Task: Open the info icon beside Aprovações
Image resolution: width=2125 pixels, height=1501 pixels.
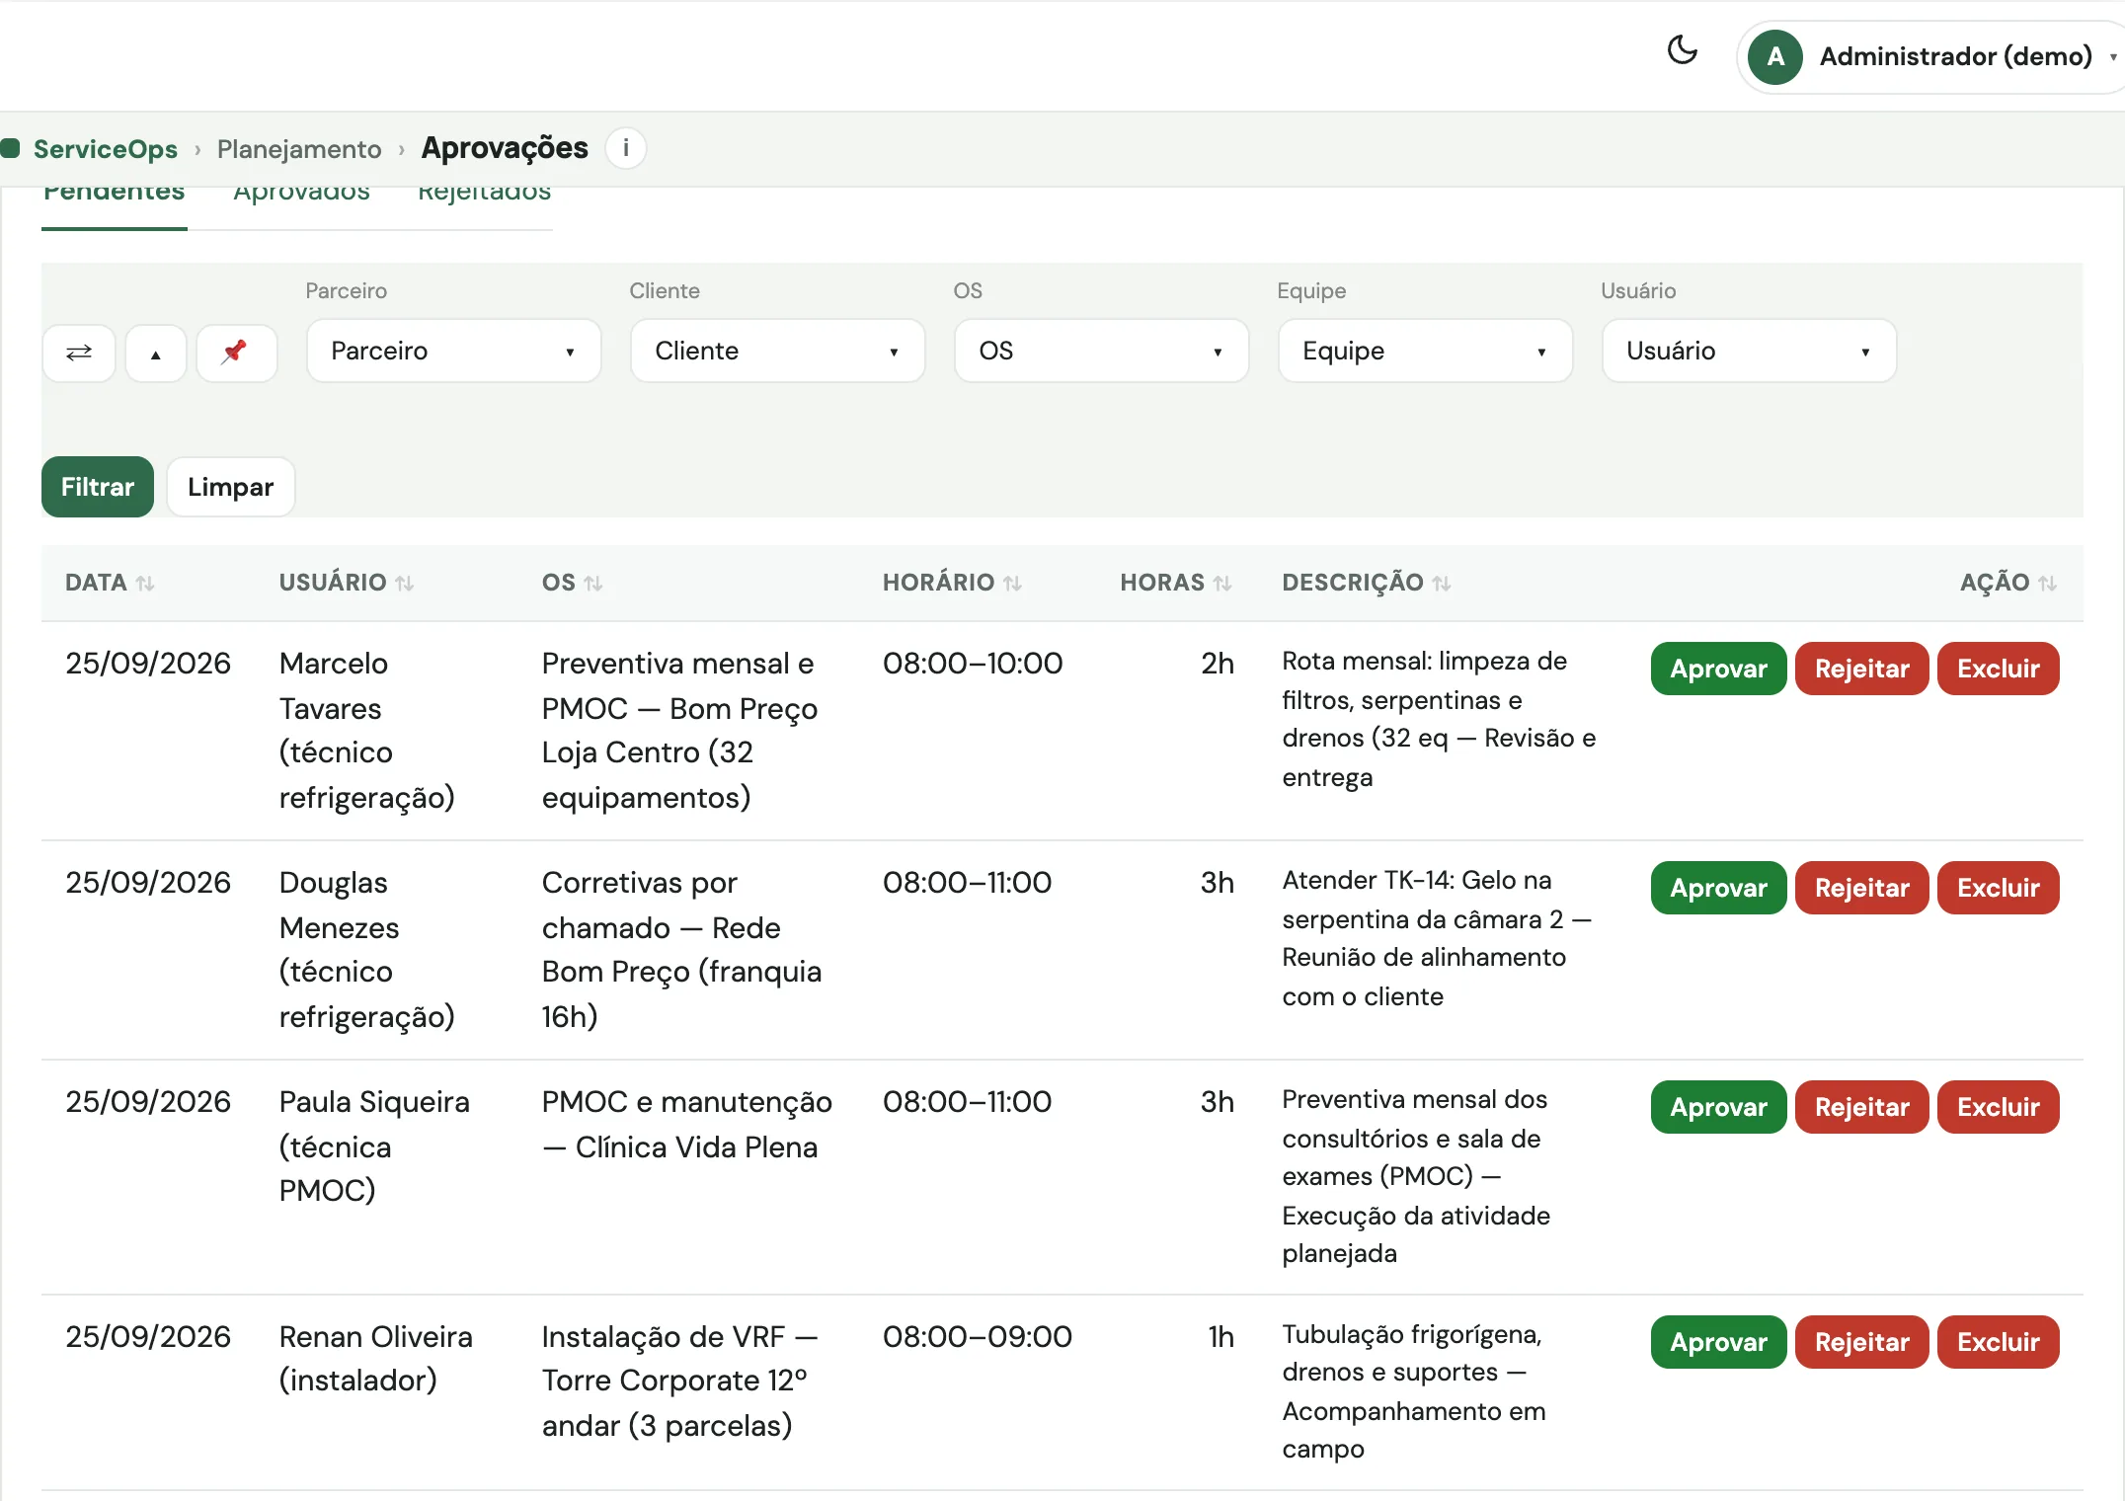Action: pyautogui.click(x=625, y=148)
